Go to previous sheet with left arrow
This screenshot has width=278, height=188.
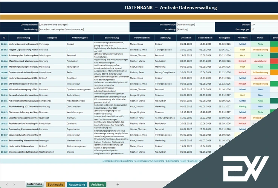pyautogui.click(x=7, y=185)
